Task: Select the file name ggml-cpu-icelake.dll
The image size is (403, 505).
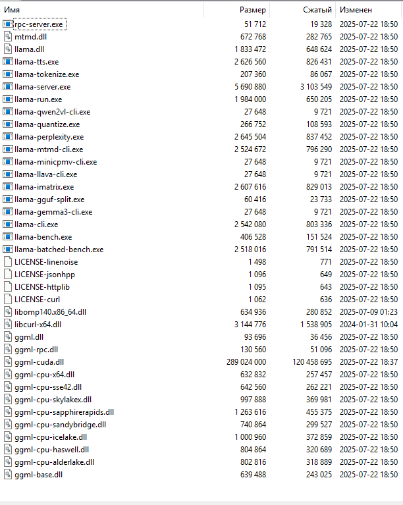Action: click(51, 437)
